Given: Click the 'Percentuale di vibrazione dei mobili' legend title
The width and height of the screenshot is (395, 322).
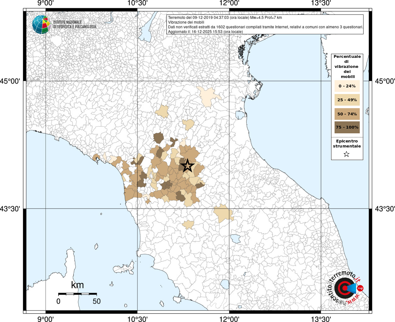Looking at the screenshot, I should pos(347,66).
